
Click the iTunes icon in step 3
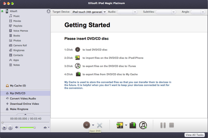[x=78, y=66]
